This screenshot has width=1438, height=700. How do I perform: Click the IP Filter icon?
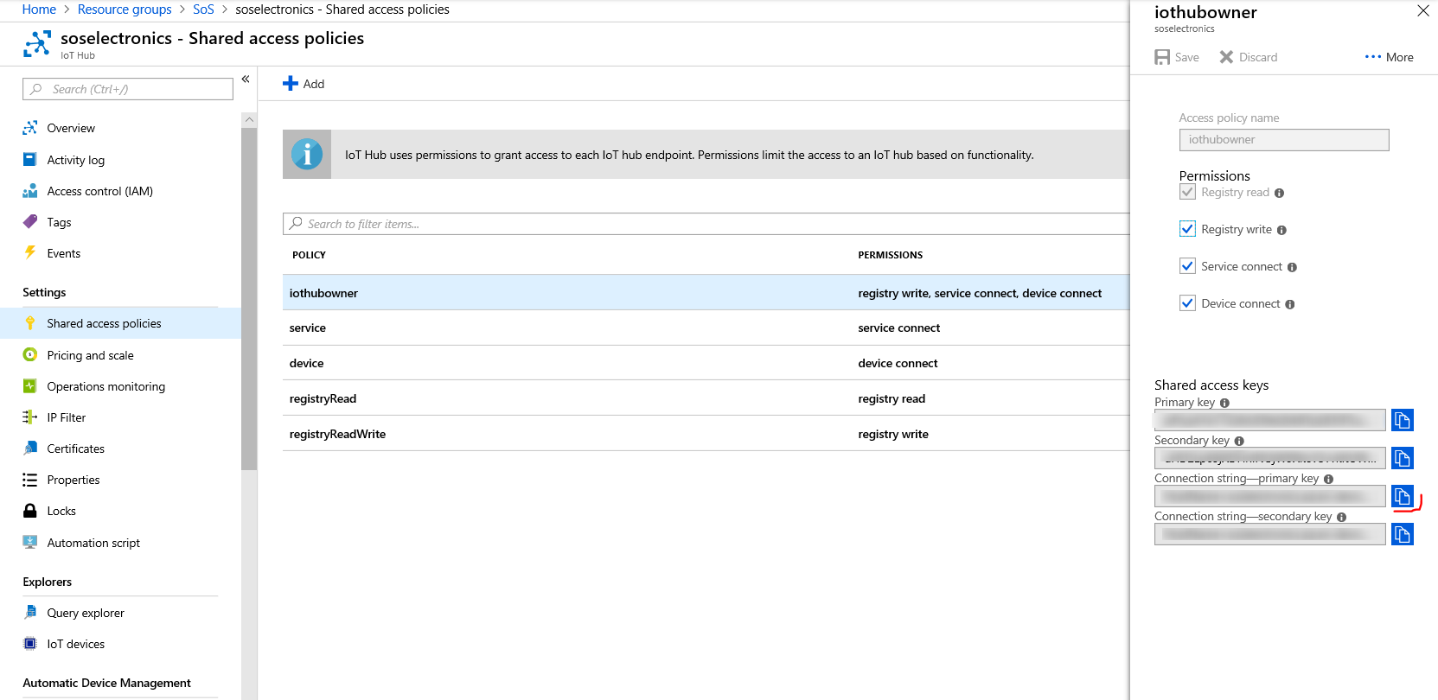pos(30,417)
